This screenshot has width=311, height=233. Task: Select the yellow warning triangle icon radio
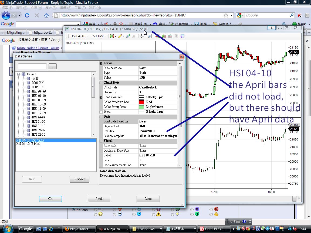[153, 214]
